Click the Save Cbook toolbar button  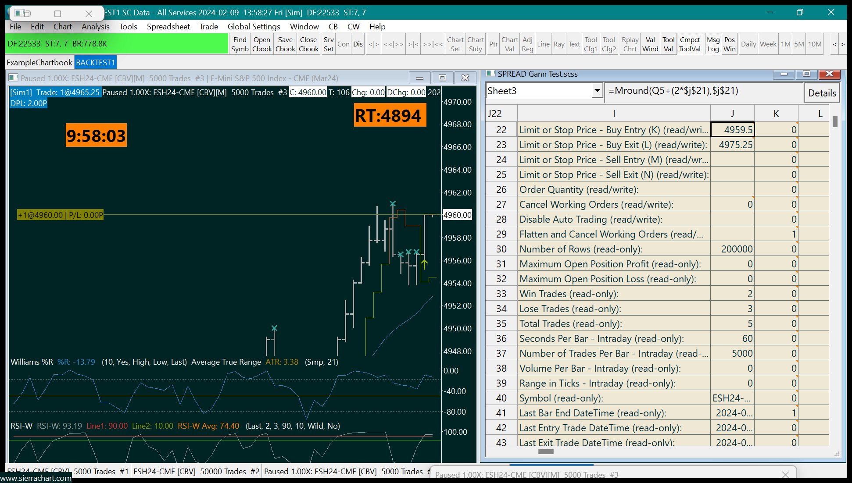coord(285,44)
